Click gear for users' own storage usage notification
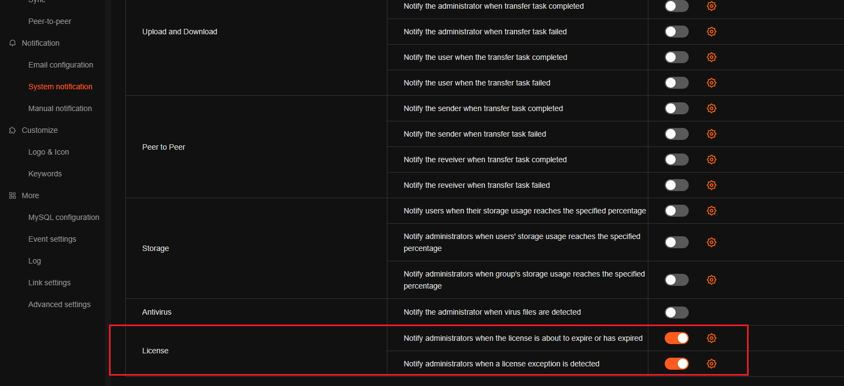Image resolution: width=844 pixels, height=386 pixels. [x=711, y=211]
